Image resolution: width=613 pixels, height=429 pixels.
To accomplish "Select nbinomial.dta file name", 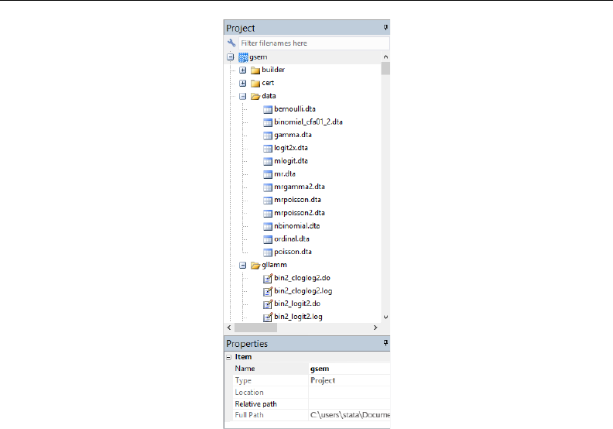I will (x=296, y=225).
